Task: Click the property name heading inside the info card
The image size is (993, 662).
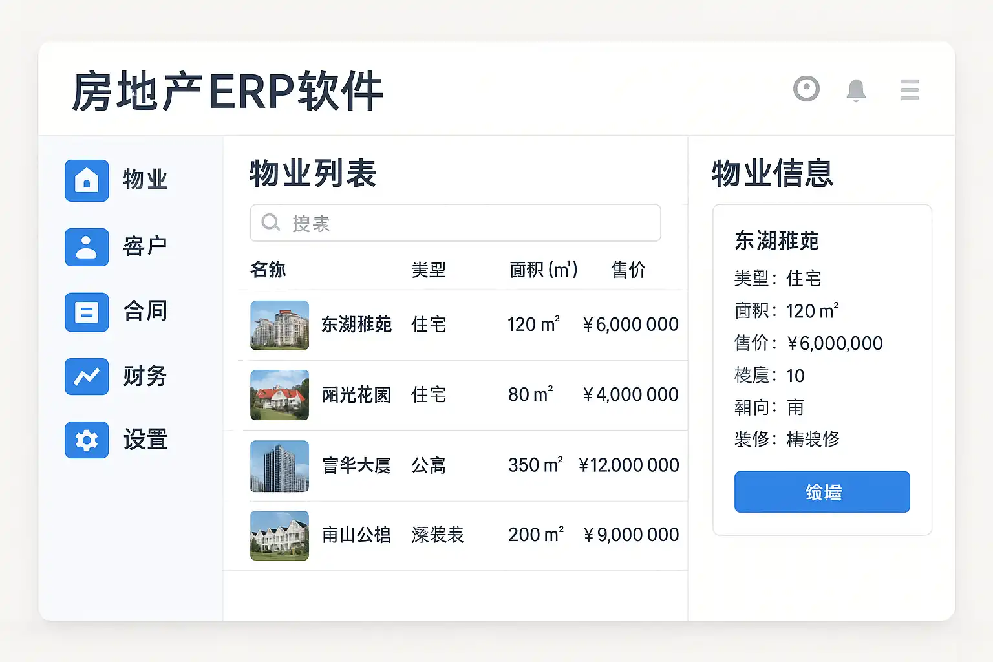Action: click(x=777, y=240)
